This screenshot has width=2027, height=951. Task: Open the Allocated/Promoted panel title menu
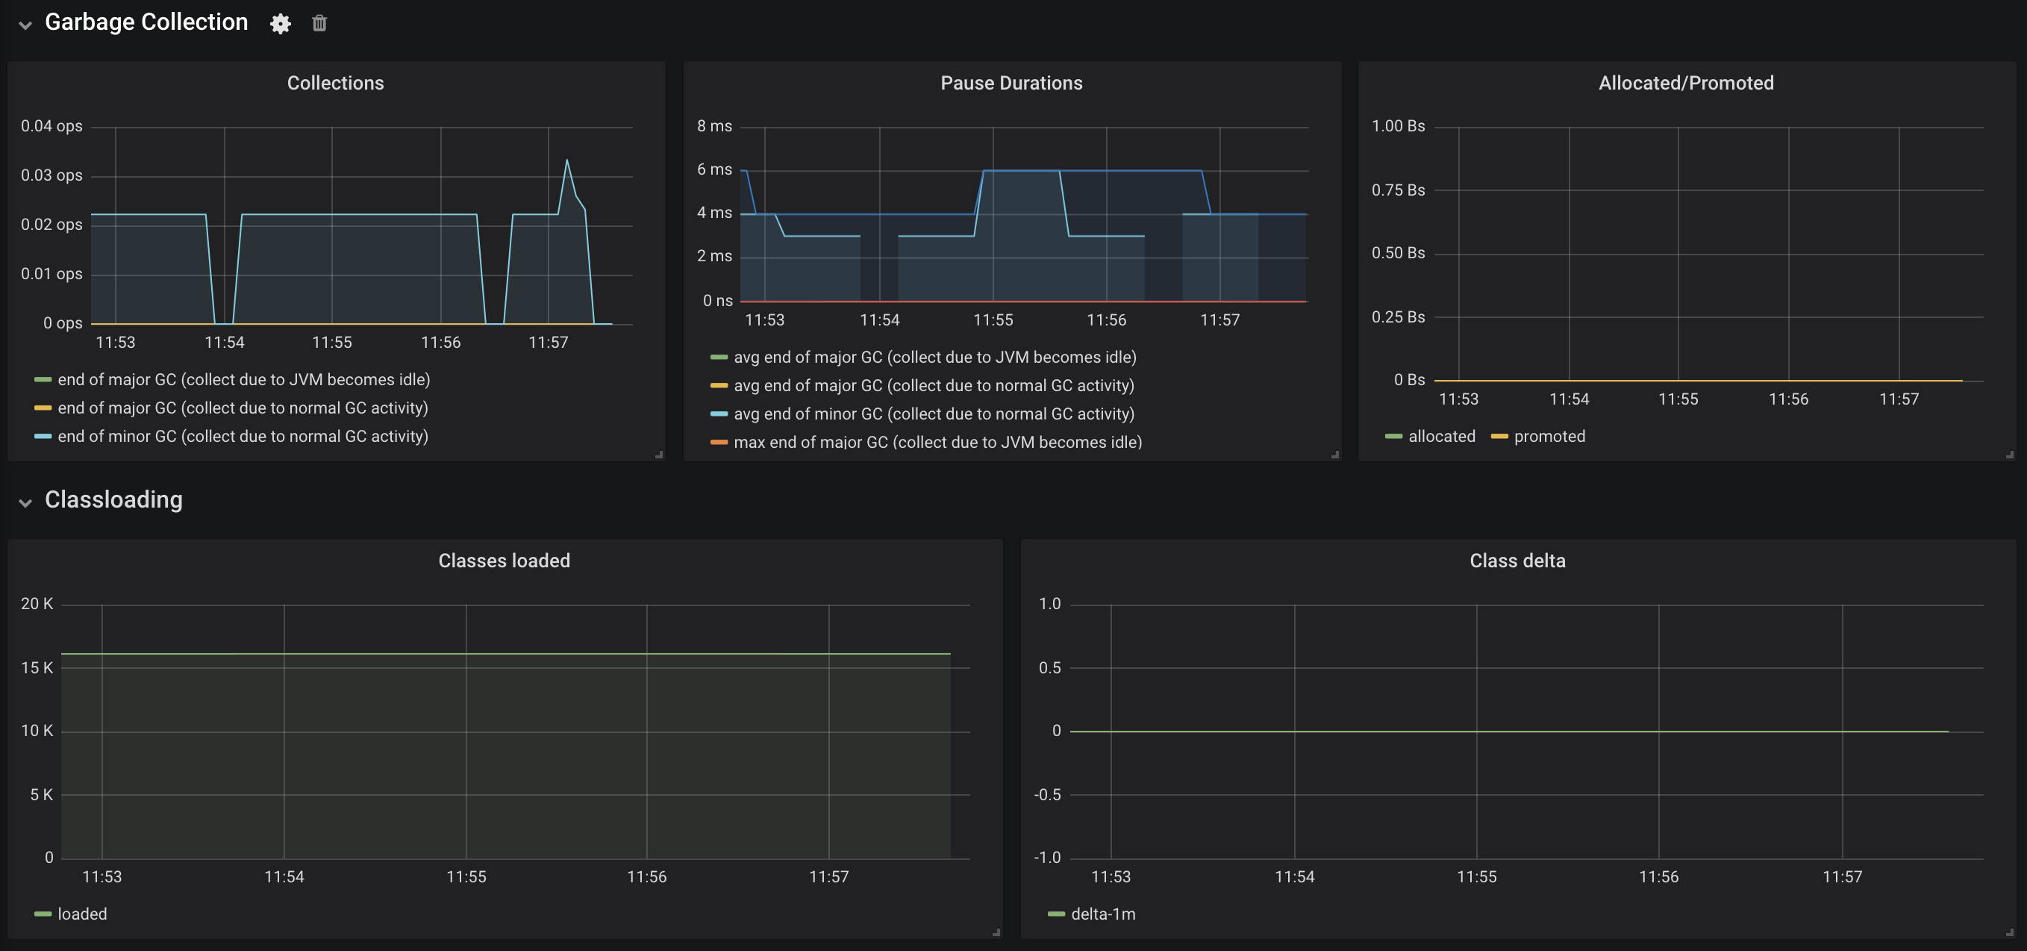coord(1685,83)
